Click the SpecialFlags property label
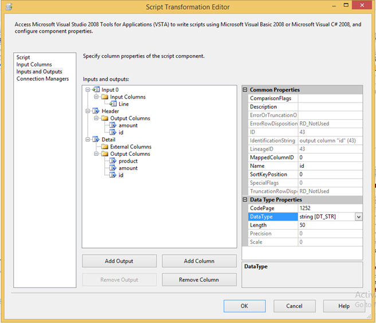 tap(264, 183)
